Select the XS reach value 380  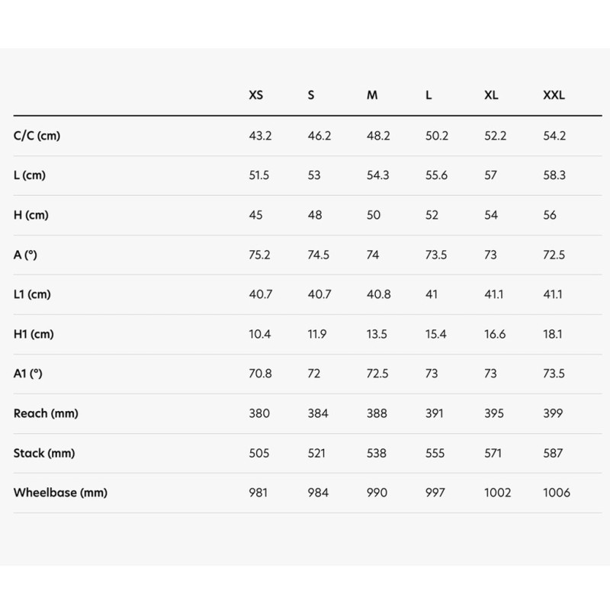tap(259, 413)
